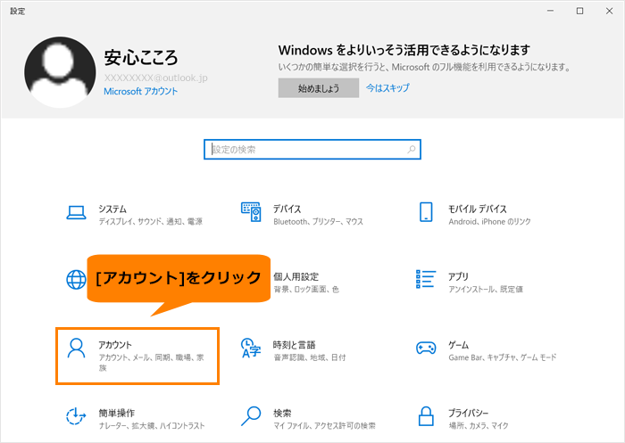The width and height of the screenshot is (625, 443).
Task: Click the Game Bar、キャプチャ description text
Action: tap(502, 357)
